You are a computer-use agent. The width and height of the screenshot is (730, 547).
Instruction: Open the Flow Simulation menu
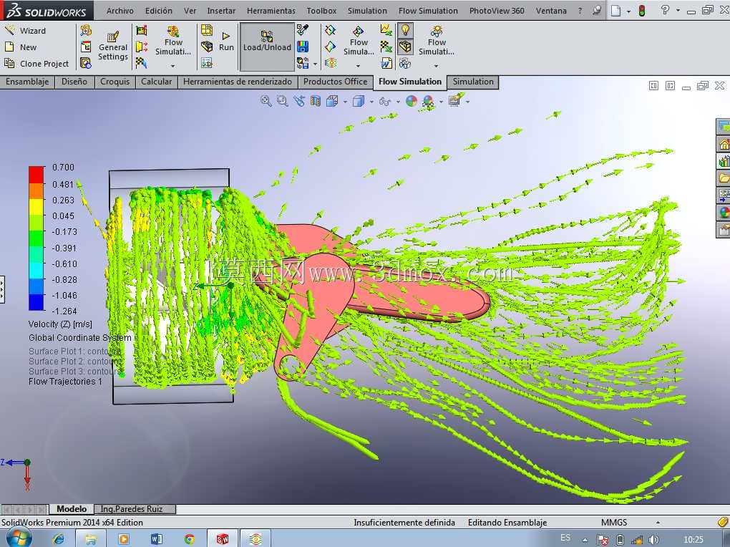pos(428,11)
